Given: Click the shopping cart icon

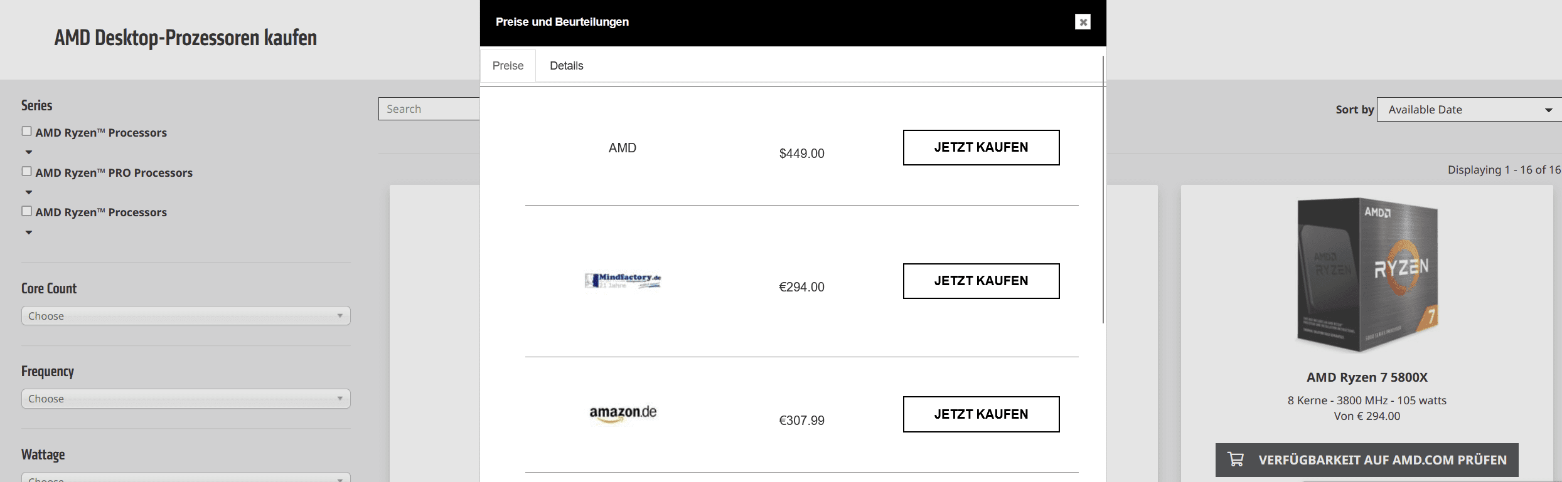Looking at the screenshot, I should coord(1236,459).
